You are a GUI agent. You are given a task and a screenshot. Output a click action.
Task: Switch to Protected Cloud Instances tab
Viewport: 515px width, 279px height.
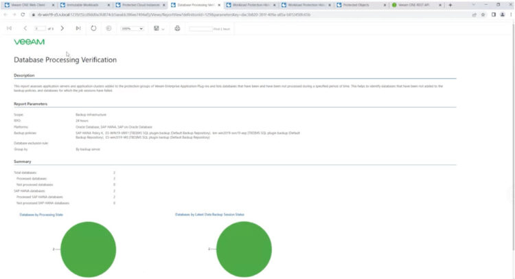point(141,5)
